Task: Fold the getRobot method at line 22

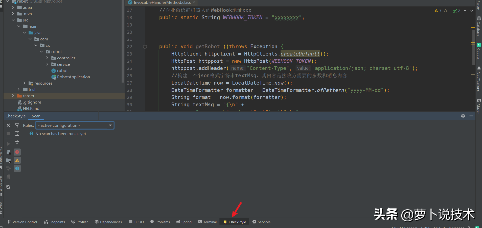Action: [145, 47]
